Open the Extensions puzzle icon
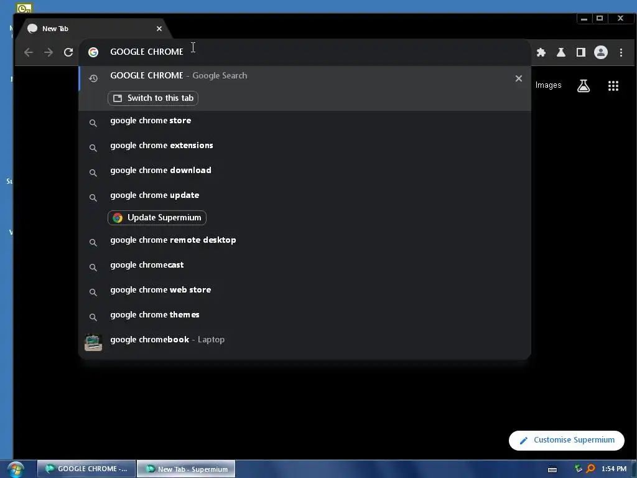 click(x=541, y=52)
